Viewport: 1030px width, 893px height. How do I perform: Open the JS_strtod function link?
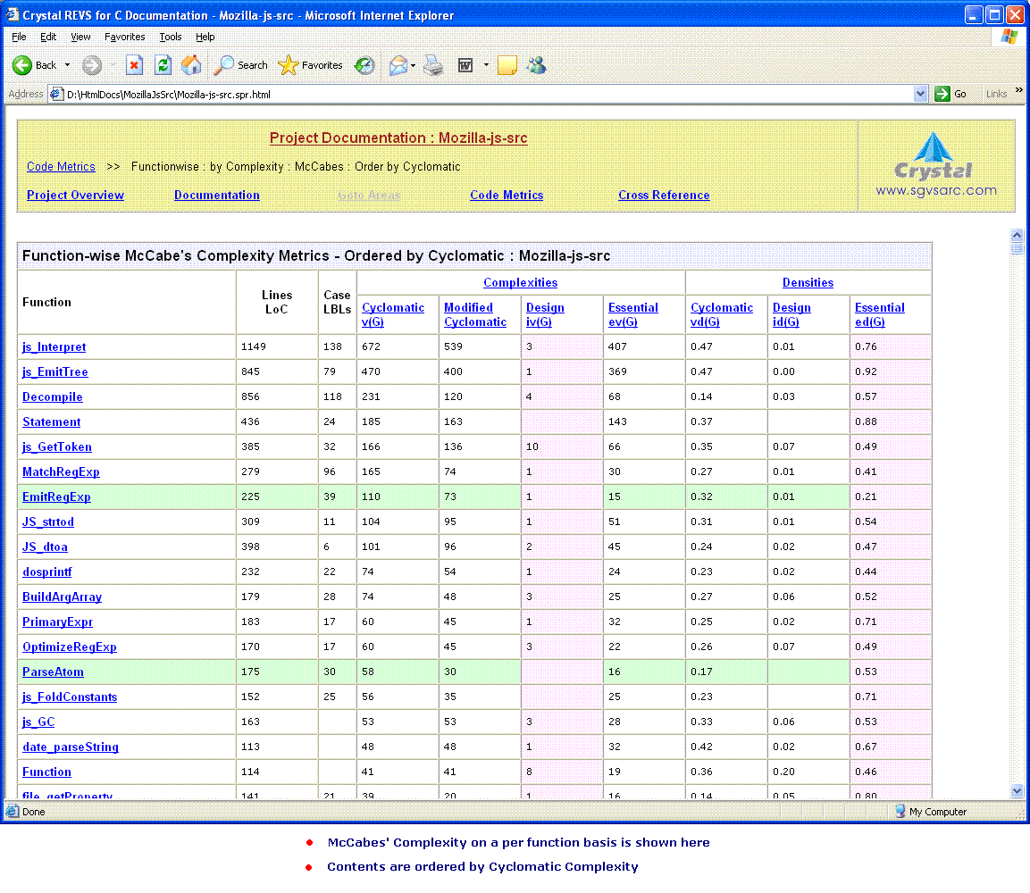[48, 522]
